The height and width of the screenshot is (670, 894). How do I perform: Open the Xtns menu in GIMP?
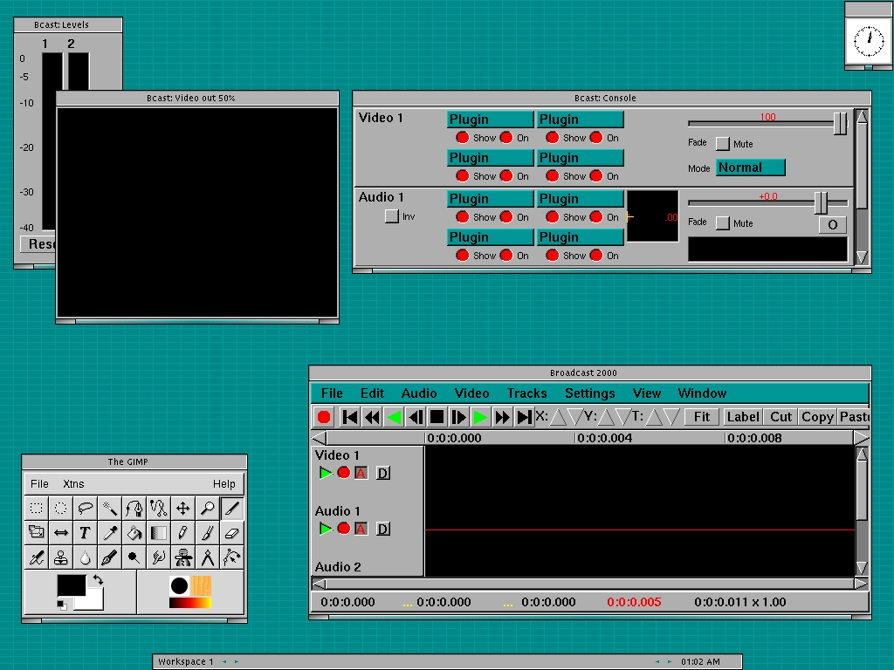point(73,483)
